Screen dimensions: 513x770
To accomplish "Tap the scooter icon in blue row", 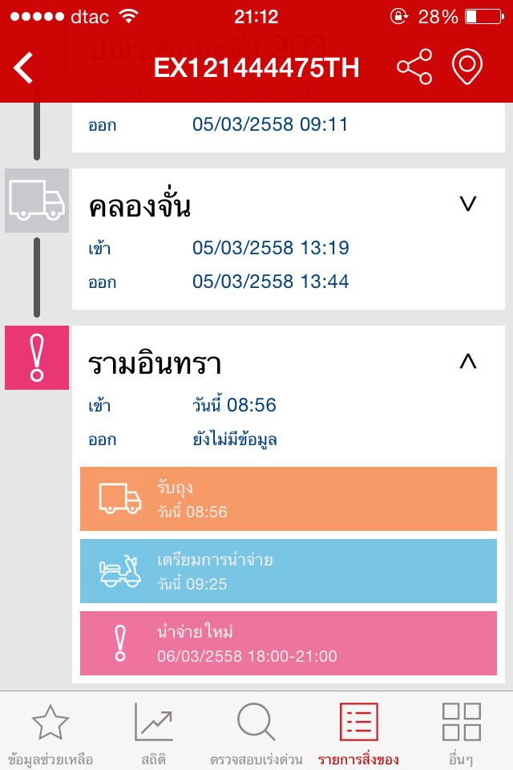I will point(119,570).
